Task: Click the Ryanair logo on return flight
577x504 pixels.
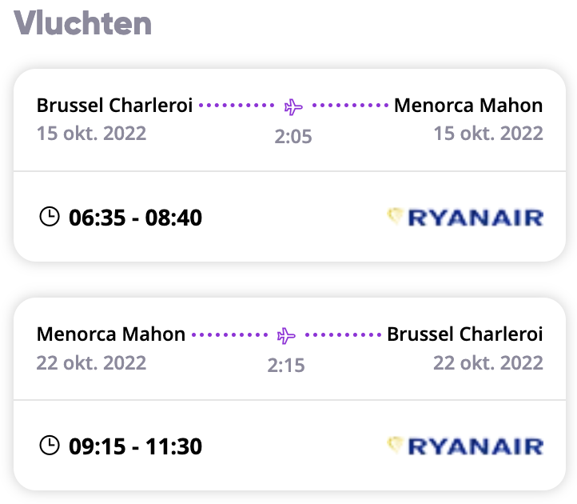Action: [x=465, y=446]
